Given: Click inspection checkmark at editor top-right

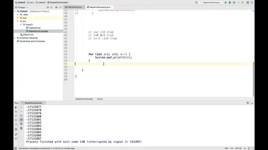Looking at the screenshot, I should coord(253,11).
